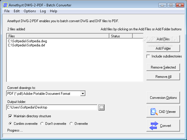Open the Log menu

point(43,11)
